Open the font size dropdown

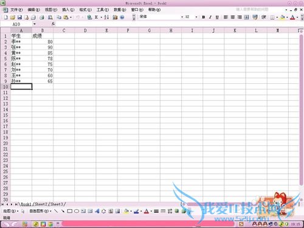[x=196, y=17]
